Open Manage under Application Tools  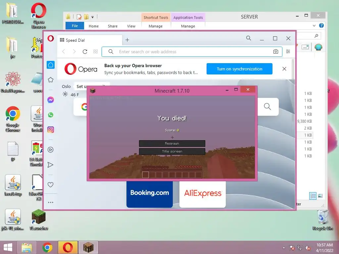coord(188,26)
